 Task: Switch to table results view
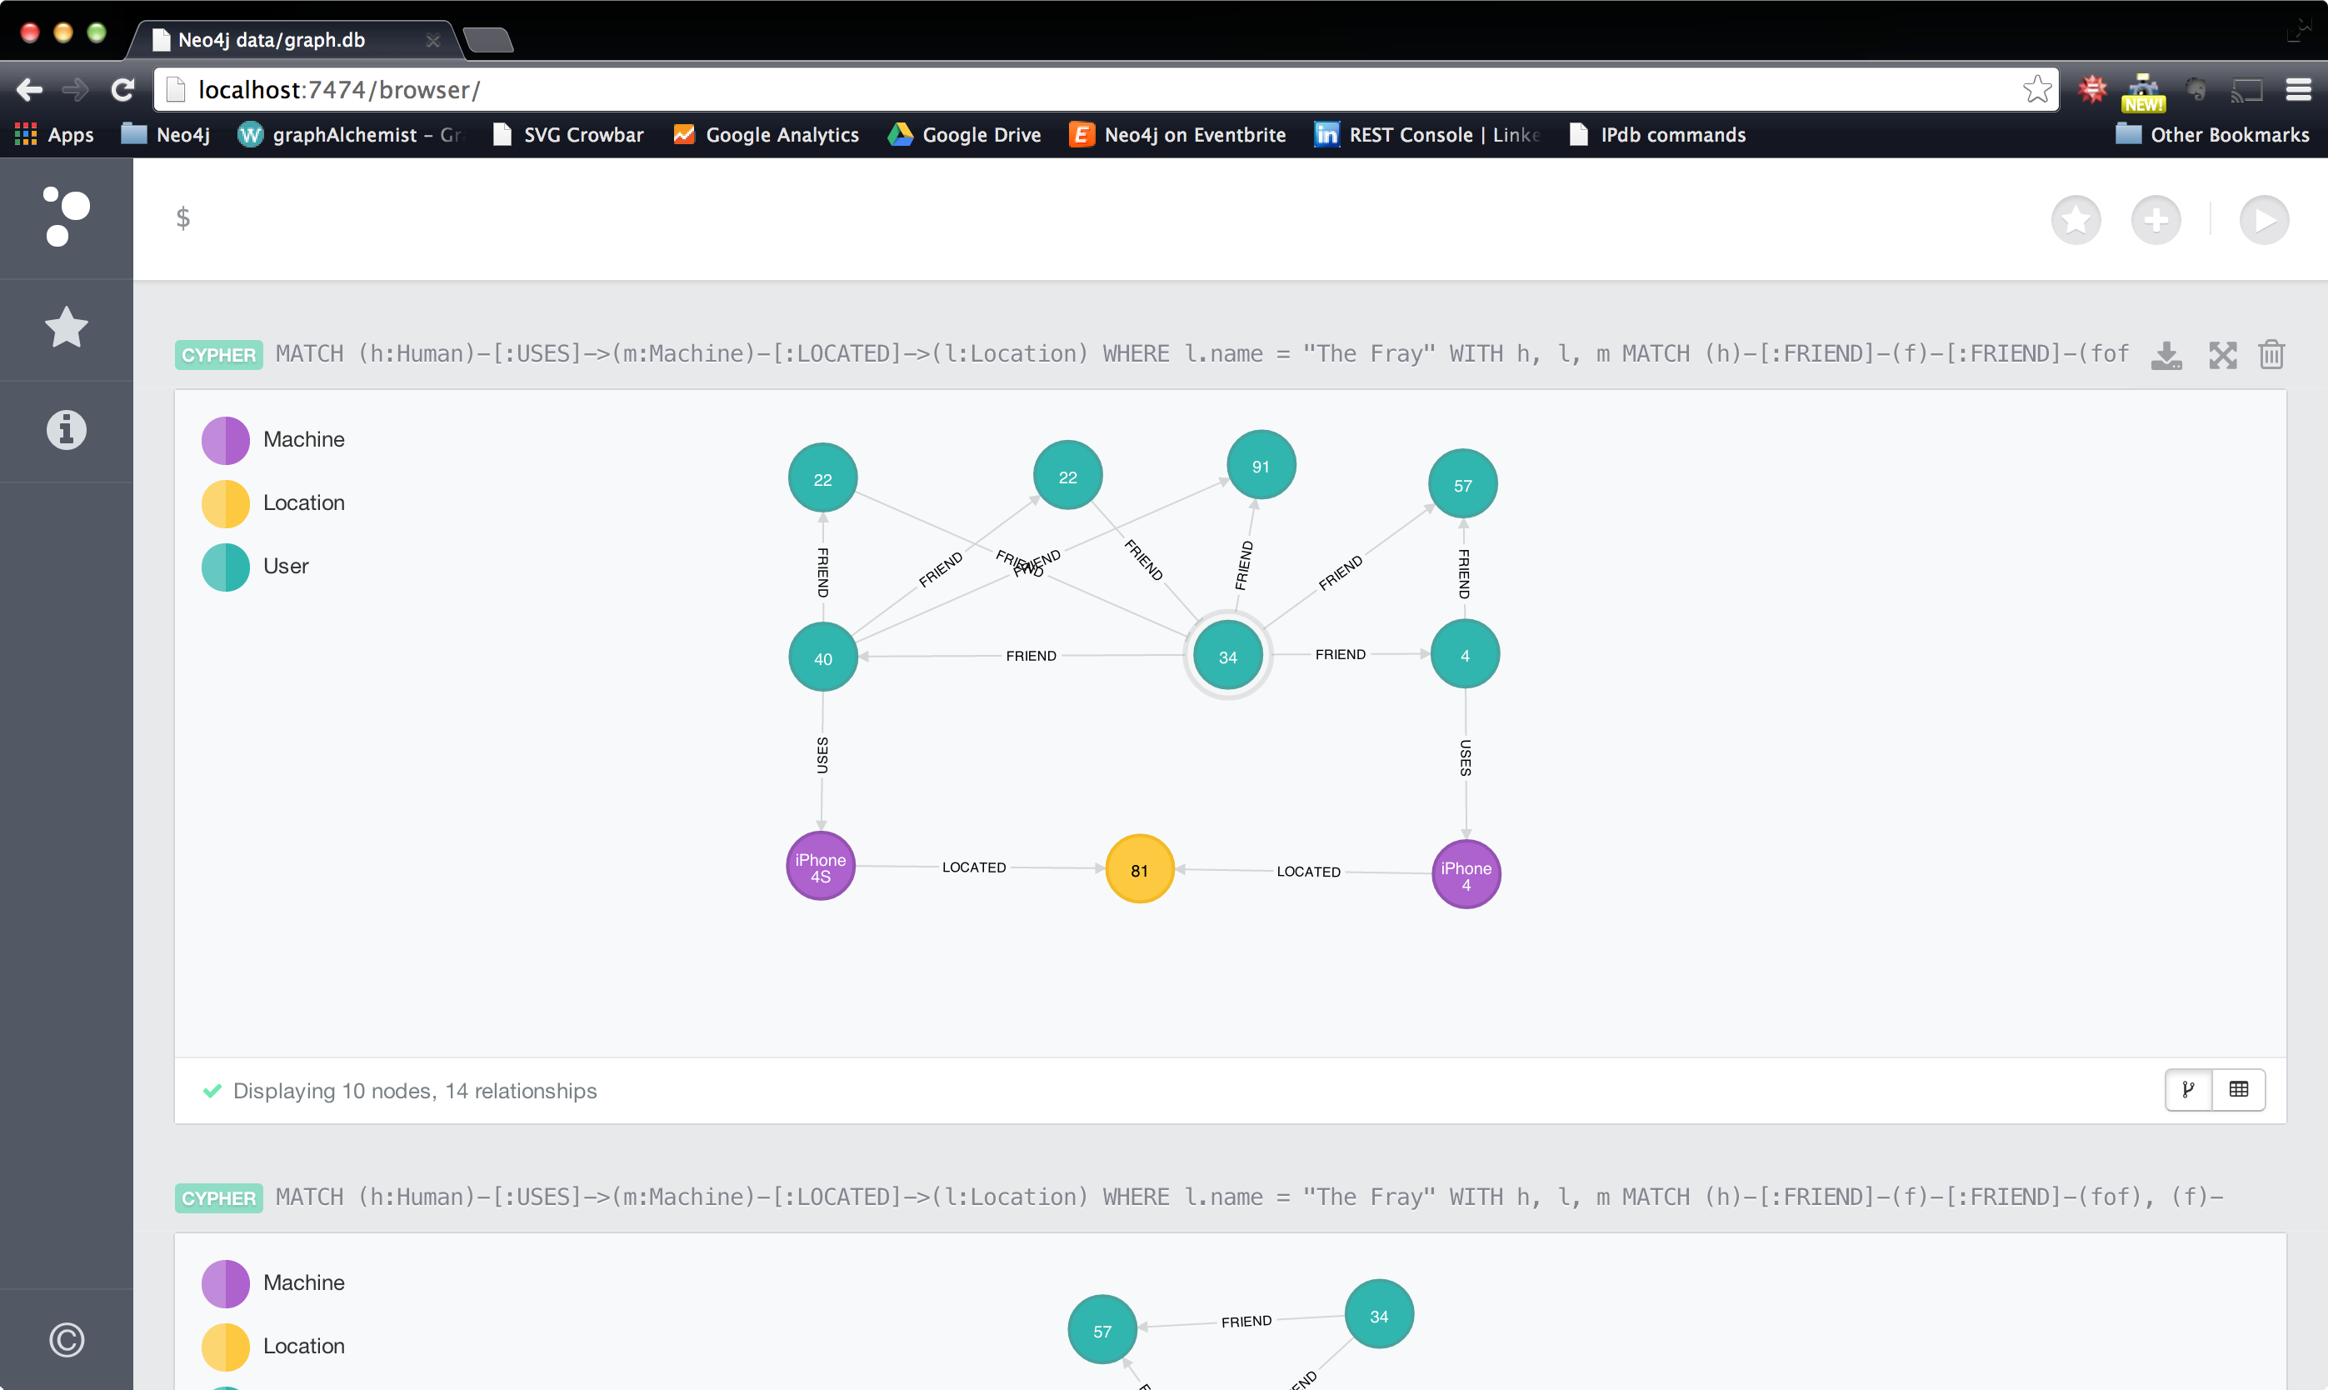pyautogui.click(x=2238, y=1089)
